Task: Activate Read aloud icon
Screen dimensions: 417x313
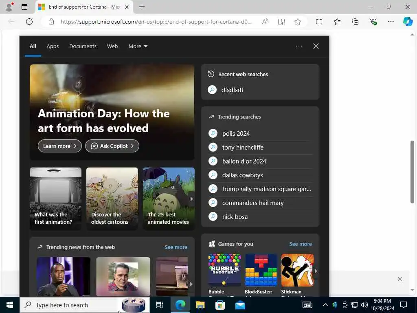Action: pyautogui.click(x=265, y=22)
